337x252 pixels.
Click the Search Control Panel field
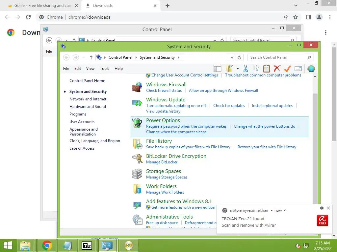click(280, 57)
